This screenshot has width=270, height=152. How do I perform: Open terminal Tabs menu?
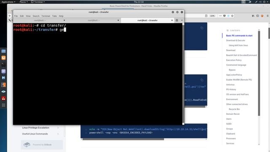[x=54, y=16]
